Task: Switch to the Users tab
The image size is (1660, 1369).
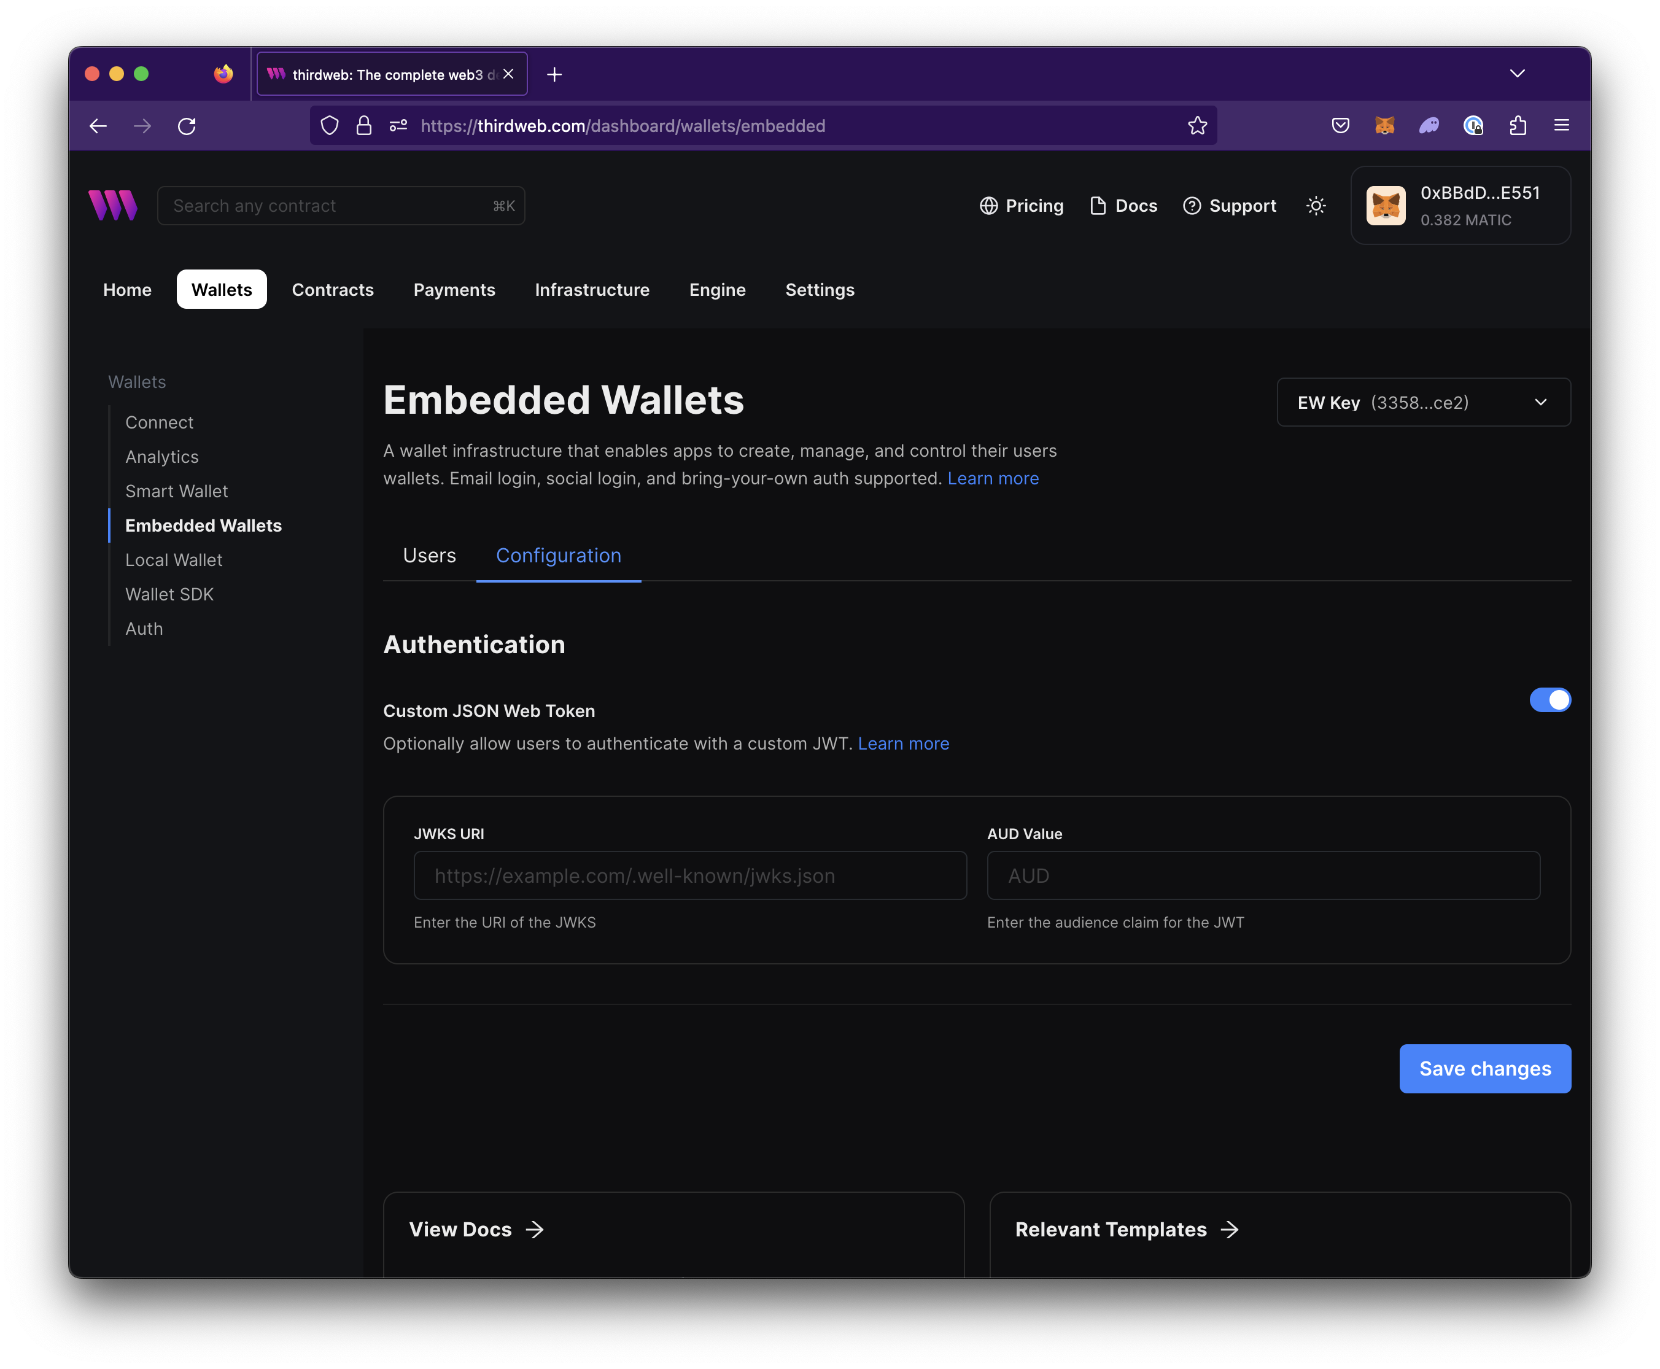Action: pos(429,555)
